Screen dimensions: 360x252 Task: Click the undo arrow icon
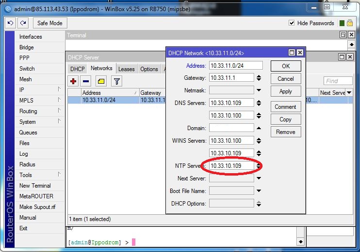coord(10,23)
